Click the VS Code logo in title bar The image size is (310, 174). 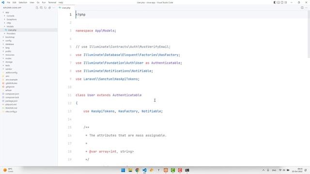[3, 2]
